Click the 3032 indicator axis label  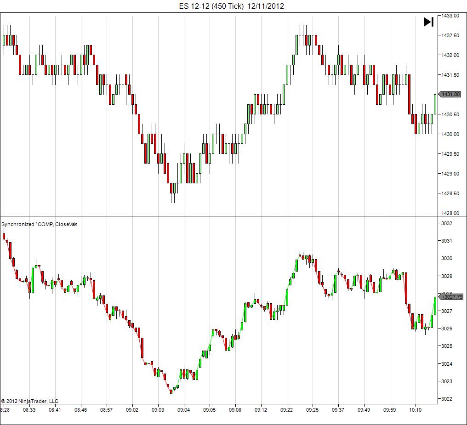446,223
